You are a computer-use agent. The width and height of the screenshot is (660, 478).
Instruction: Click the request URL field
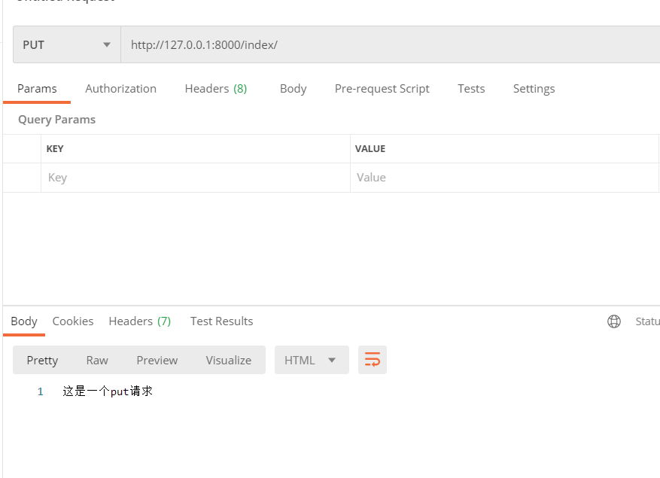[x=390, y=44]
